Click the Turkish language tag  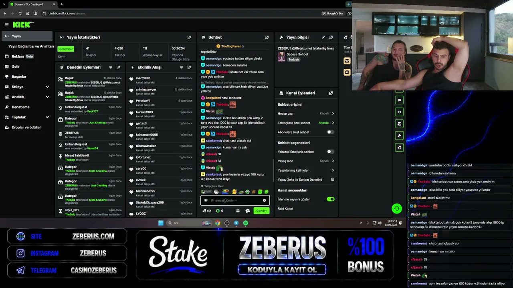tap(293, 60)
